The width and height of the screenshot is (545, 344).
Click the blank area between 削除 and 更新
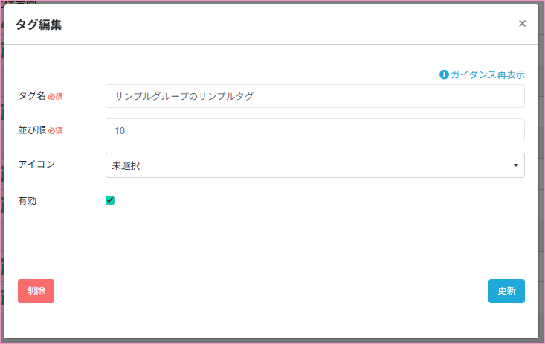pyautogui.click(x=271, y=291)
